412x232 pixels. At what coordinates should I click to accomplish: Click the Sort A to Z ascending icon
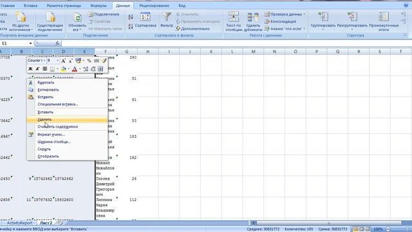click(131, 17)
